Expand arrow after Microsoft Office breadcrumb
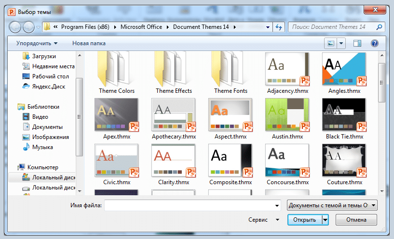 (168, 27)
